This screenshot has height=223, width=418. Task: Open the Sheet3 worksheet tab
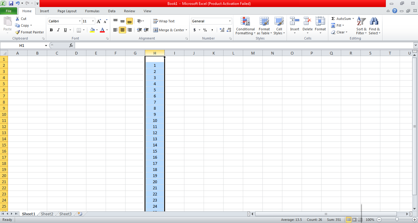[66, 214]
